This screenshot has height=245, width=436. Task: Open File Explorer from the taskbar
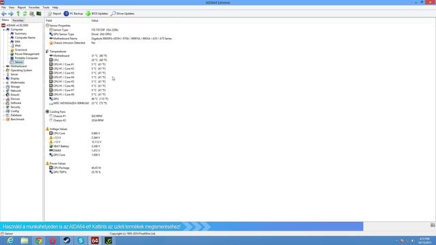point(25,240)
